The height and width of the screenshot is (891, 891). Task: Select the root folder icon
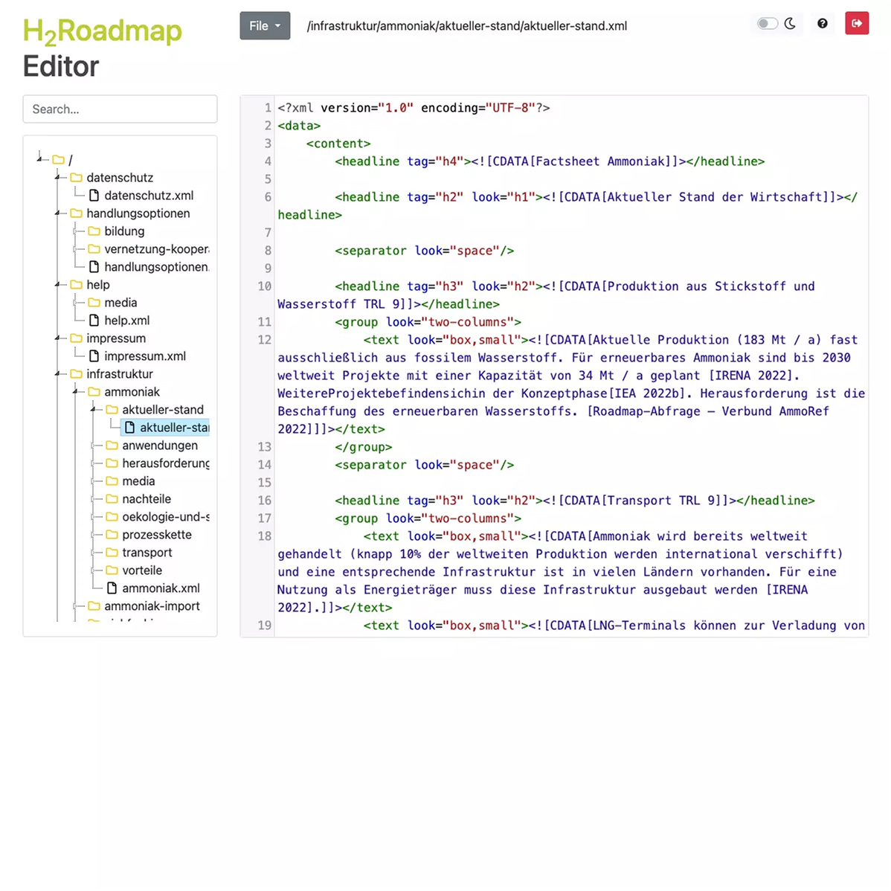coord(59,160)
